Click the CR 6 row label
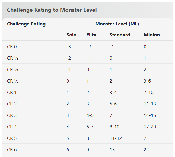 tap(12, 150)
